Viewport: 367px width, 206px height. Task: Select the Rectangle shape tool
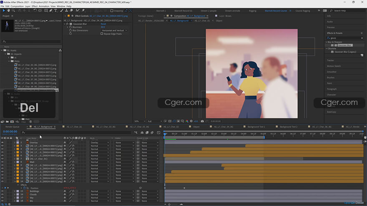coord(46,10)
